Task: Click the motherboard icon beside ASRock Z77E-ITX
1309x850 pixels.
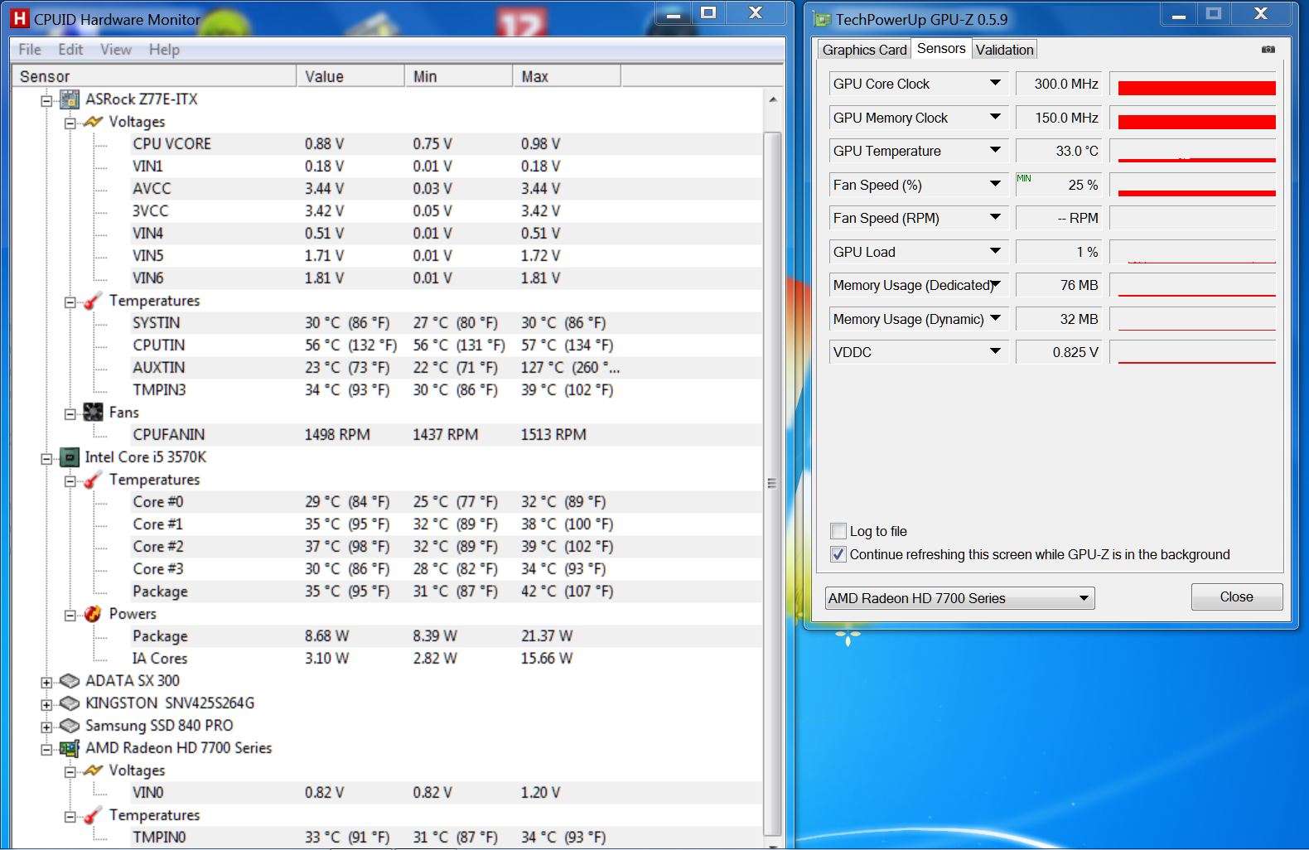Action: [70, 99]
